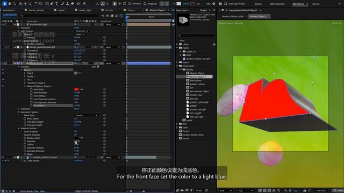
Task: Open the Bevel Style dropdown
Action: (x=86, y=115)
